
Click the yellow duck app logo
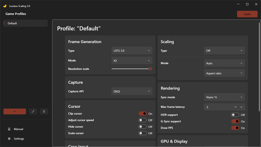(5, 6)
